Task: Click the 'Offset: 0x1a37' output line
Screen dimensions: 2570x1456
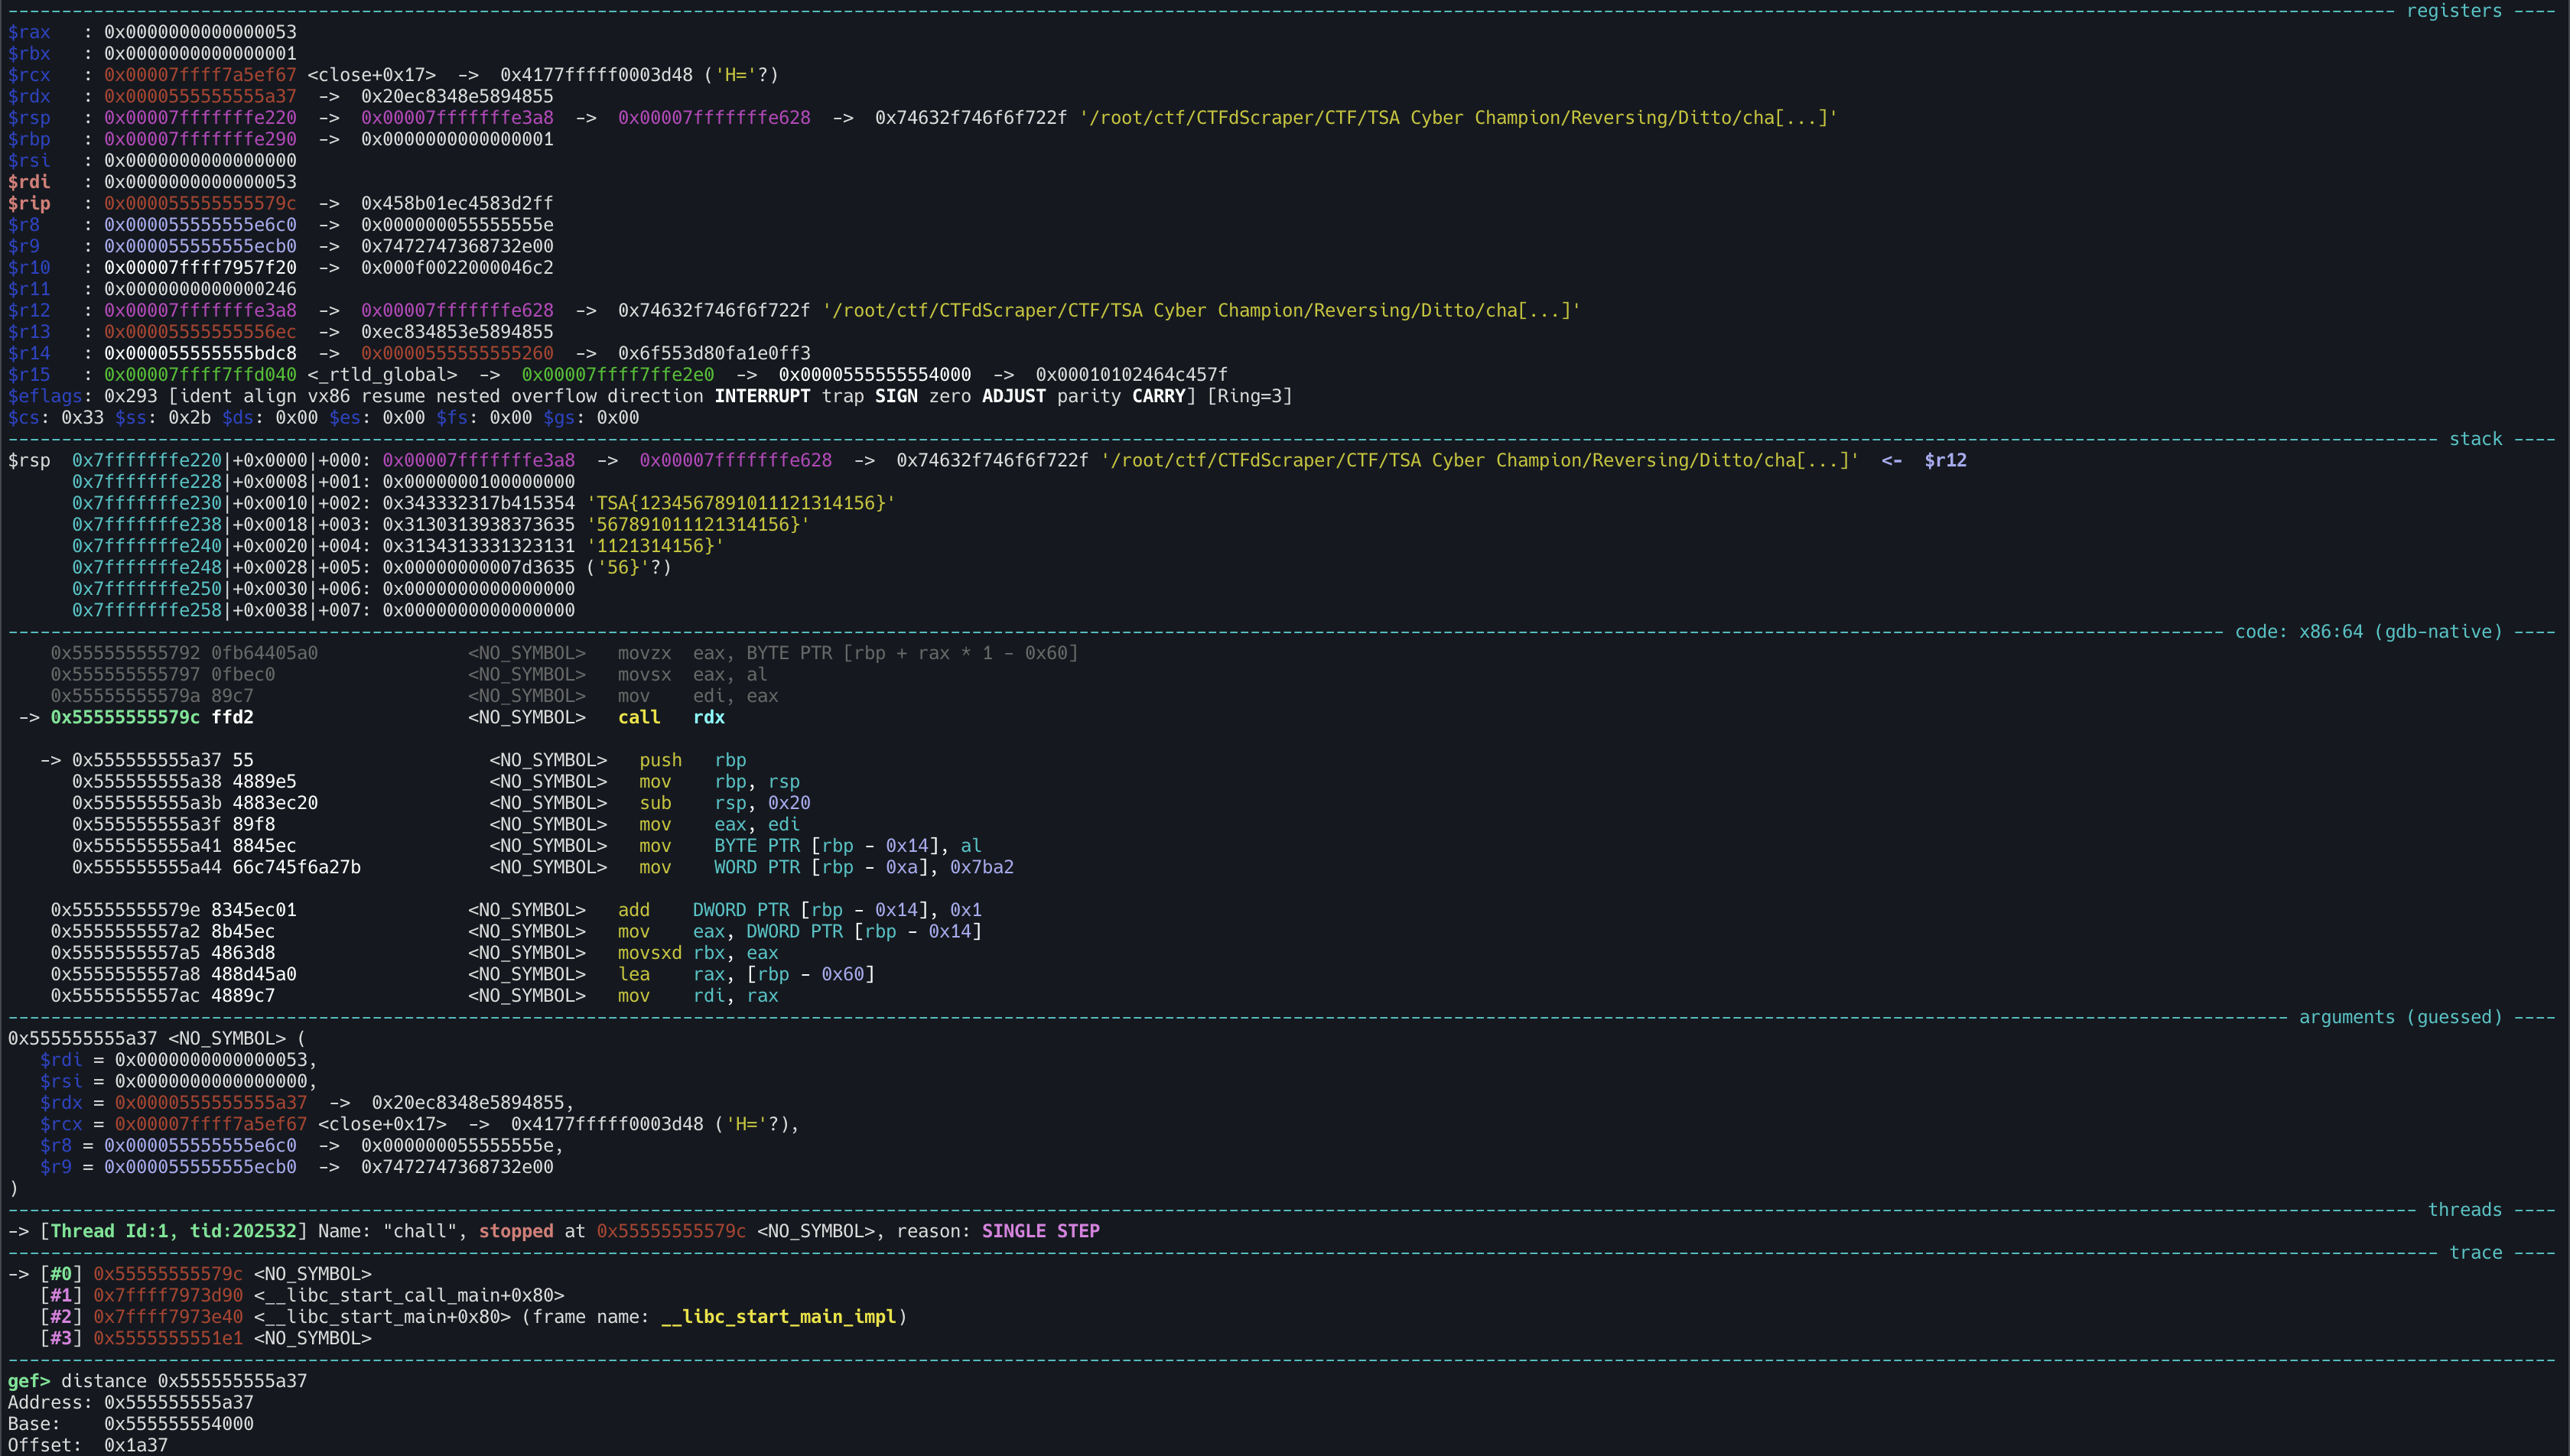Action: point(88,1445)
